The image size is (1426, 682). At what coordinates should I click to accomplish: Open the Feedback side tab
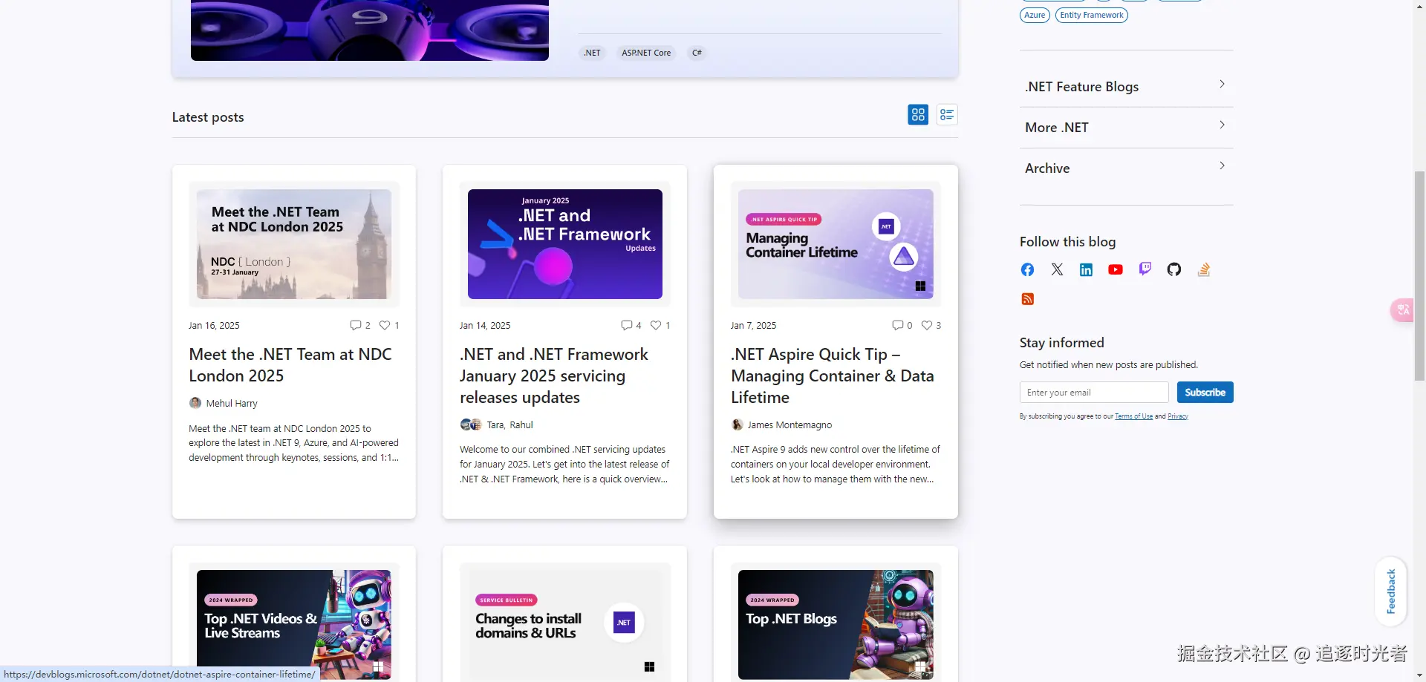click(x=1391, y=591)
